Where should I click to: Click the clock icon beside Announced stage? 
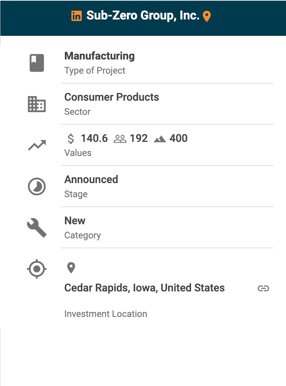click(37, 187)
